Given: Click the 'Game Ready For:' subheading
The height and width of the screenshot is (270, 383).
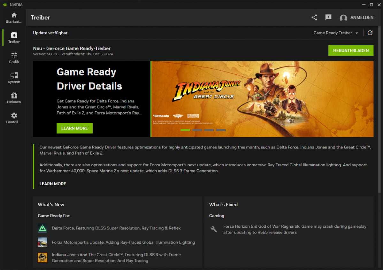Looking at the screenshot, I should (x=54, y=216).
